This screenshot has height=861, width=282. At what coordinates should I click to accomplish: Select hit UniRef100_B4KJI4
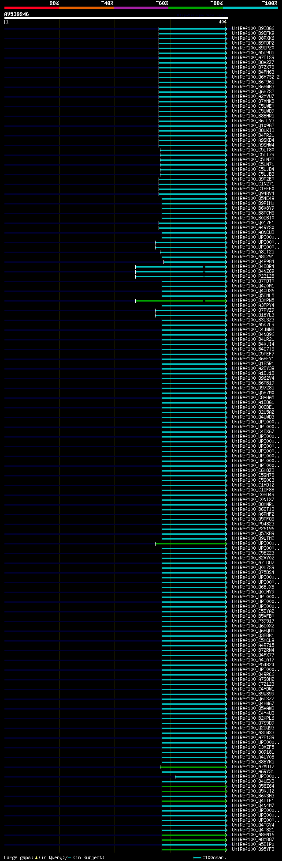click(x=253, y=344)
